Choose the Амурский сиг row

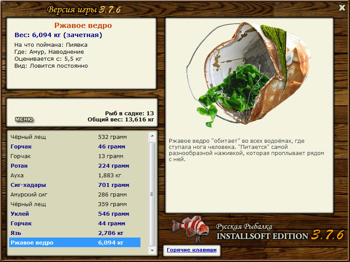75,194
